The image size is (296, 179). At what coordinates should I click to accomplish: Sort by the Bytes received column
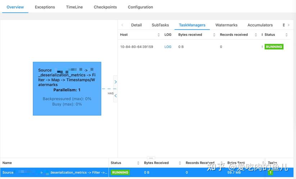214,35
